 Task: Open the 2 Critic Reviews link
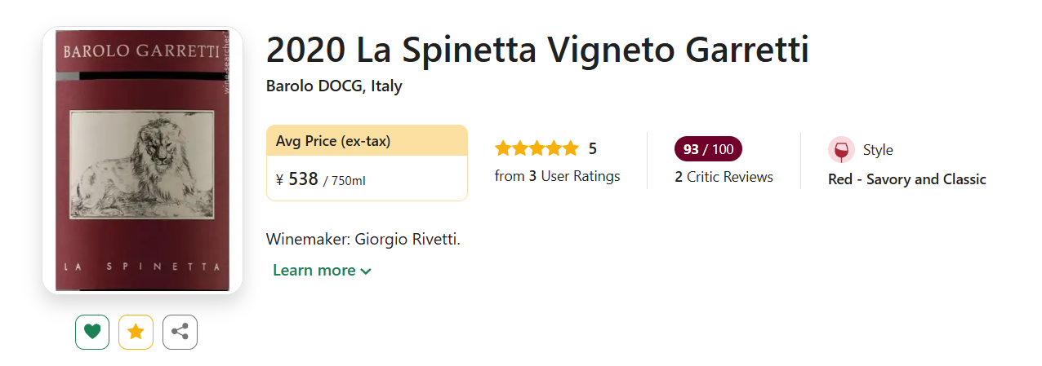(724, 177)
